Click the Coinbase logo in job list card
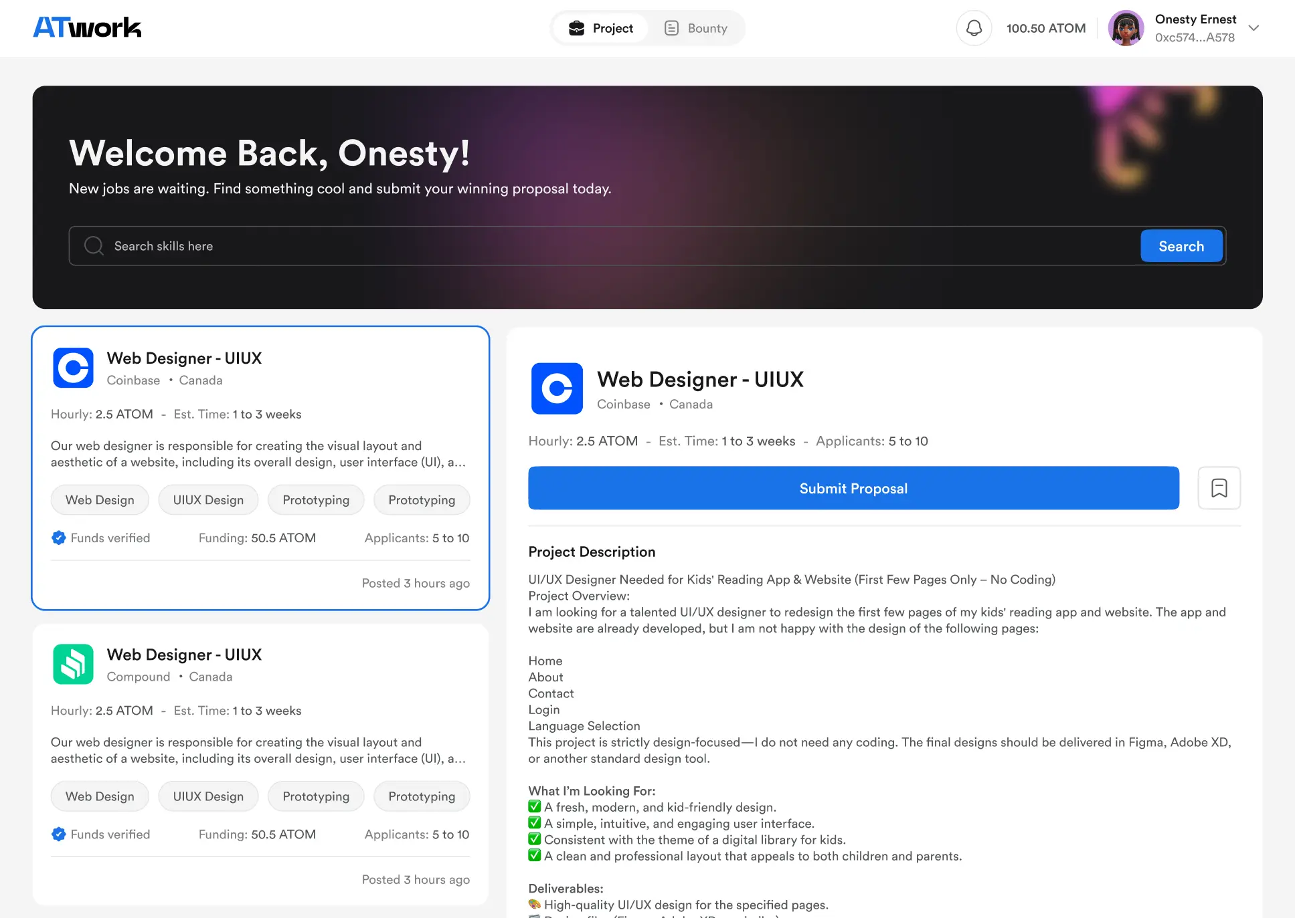The width and height of the screenshot is (1295, 918). 73,368
